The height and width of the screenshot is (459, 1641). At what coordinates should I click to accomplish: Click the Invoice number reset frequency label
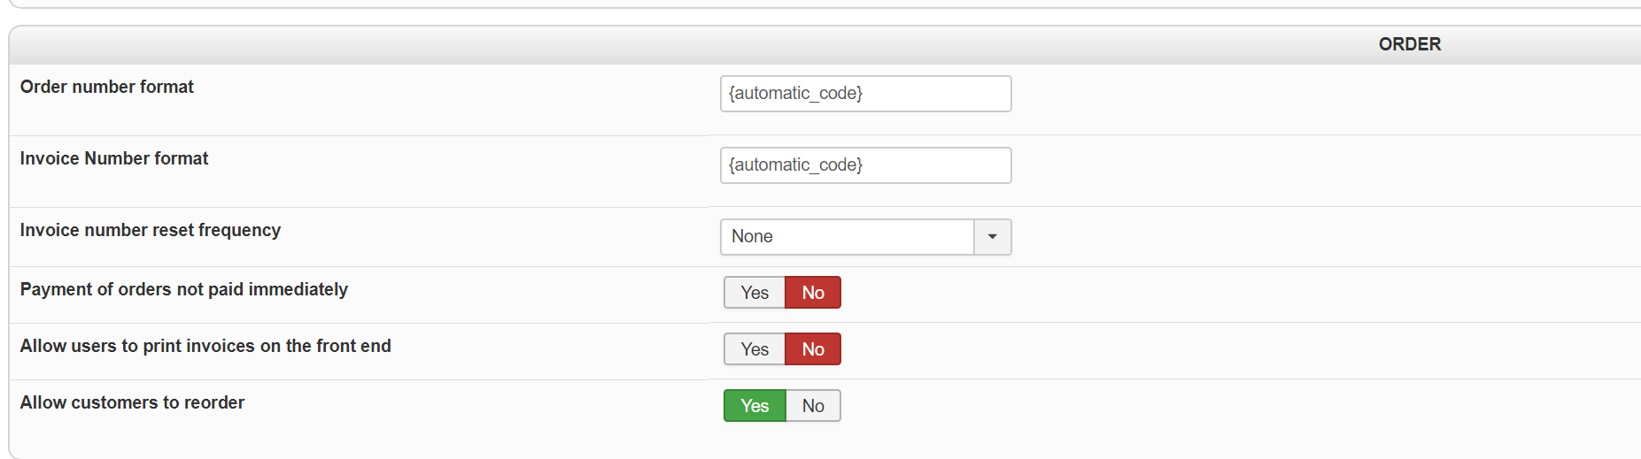[x=151, y=230]
